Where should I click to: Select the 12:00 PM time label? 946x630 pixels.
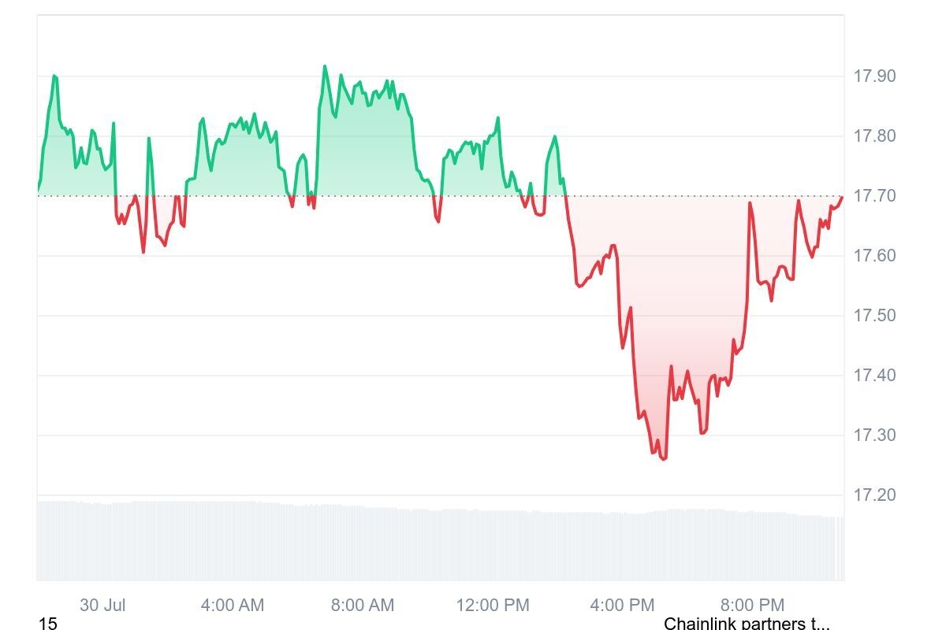click(x=493, y=606)
